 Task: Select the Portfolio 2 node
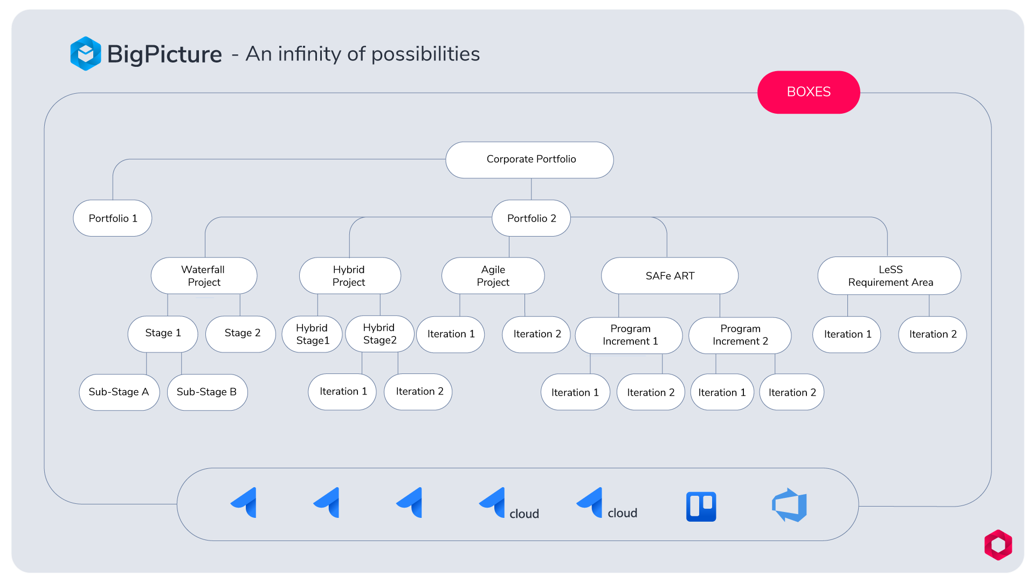(531, 218)
